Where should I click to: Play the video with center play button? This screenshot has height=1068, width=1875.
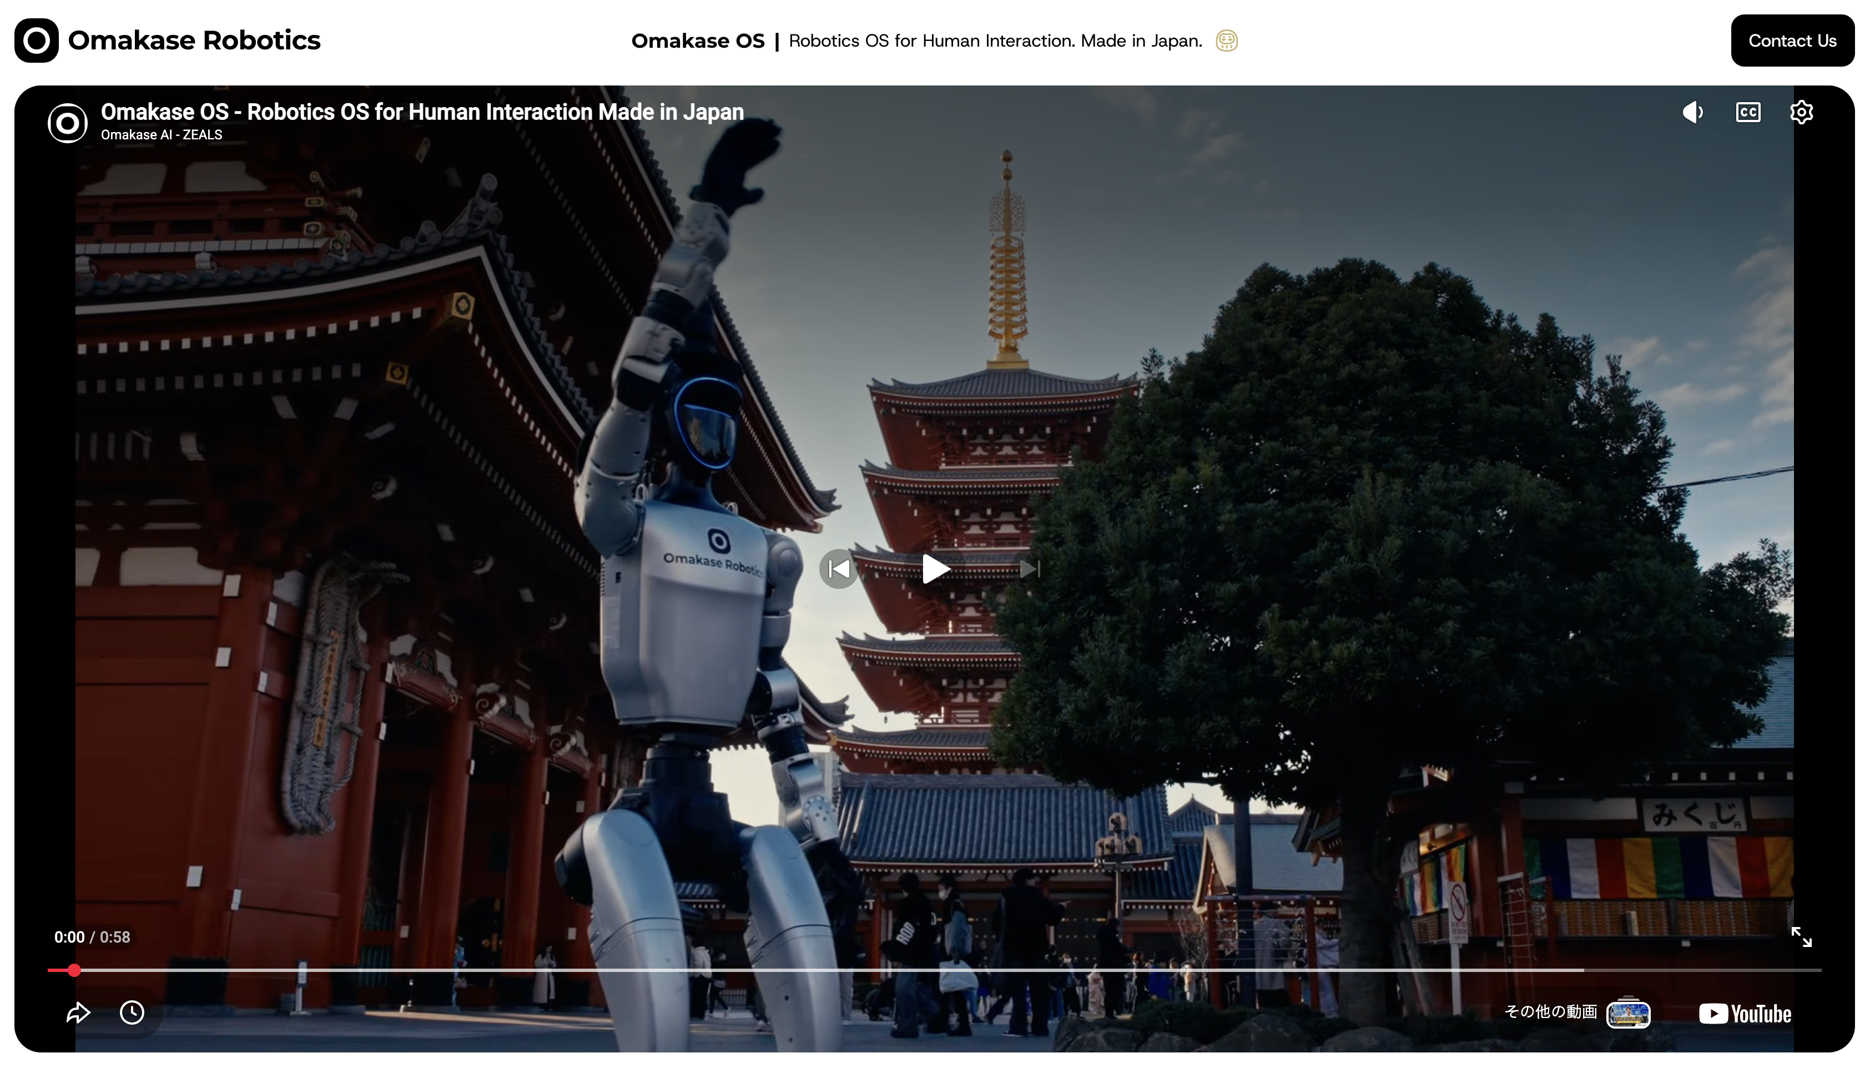[935, 568]
